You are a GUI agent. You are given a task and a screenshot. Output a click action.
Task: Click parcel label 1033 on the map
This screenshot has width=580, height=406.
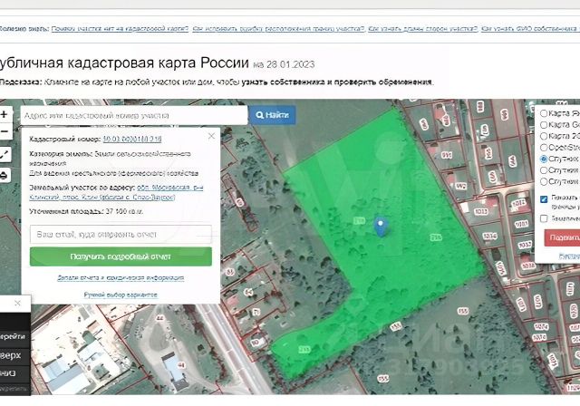(x=481, y=211)
